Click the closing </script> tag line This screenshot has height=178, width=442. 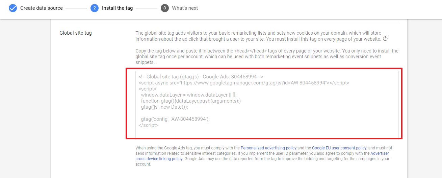(149, 125)
